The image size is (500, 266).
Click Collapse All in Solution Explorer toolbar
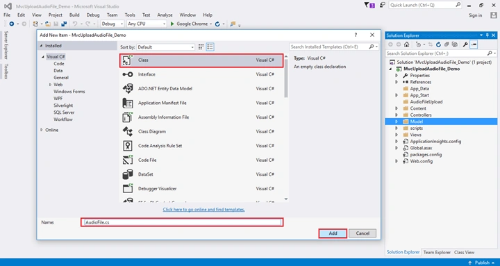point(447,44)
